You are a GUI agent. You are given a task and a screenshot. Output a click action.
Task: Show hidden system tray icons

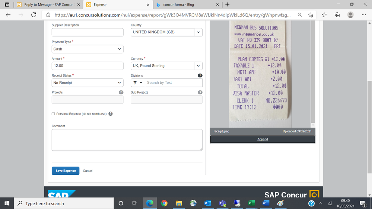pyautogui.click(x=321, y=203)
